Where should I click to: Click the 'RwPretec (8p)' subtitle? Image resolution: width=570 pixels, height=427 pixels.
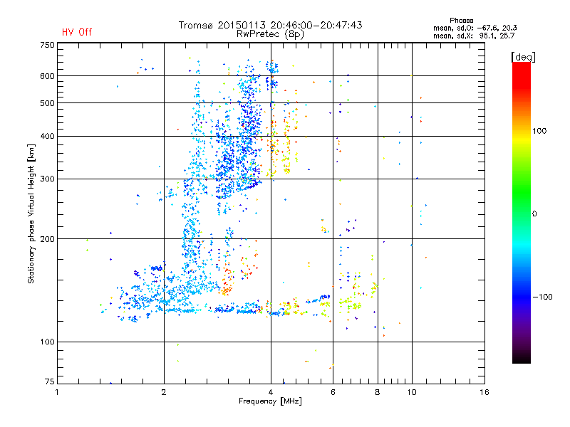pos(270,34)
